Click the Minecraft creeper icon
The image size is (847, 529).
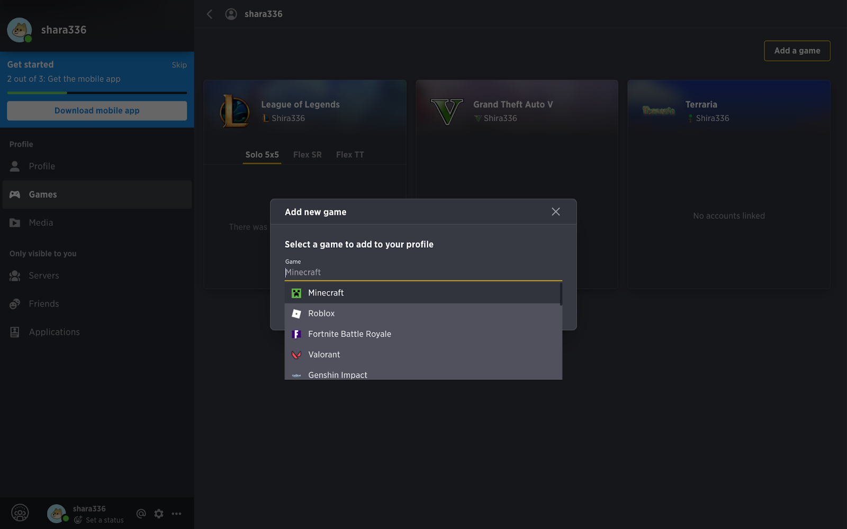click(x=296, y=293)
